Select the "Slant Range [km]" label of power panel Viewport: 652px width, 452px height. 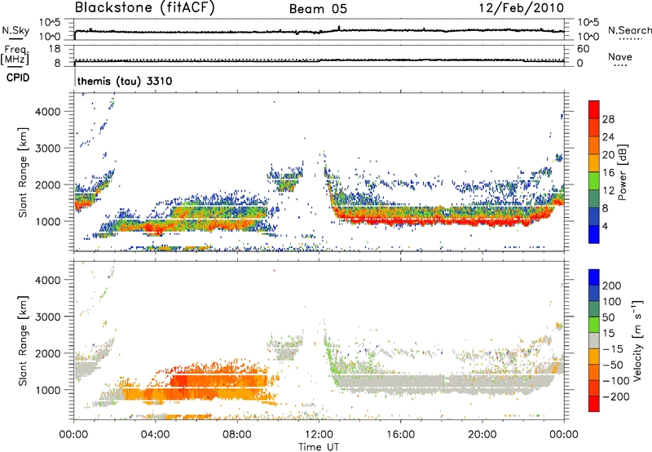tap(23, 172)
